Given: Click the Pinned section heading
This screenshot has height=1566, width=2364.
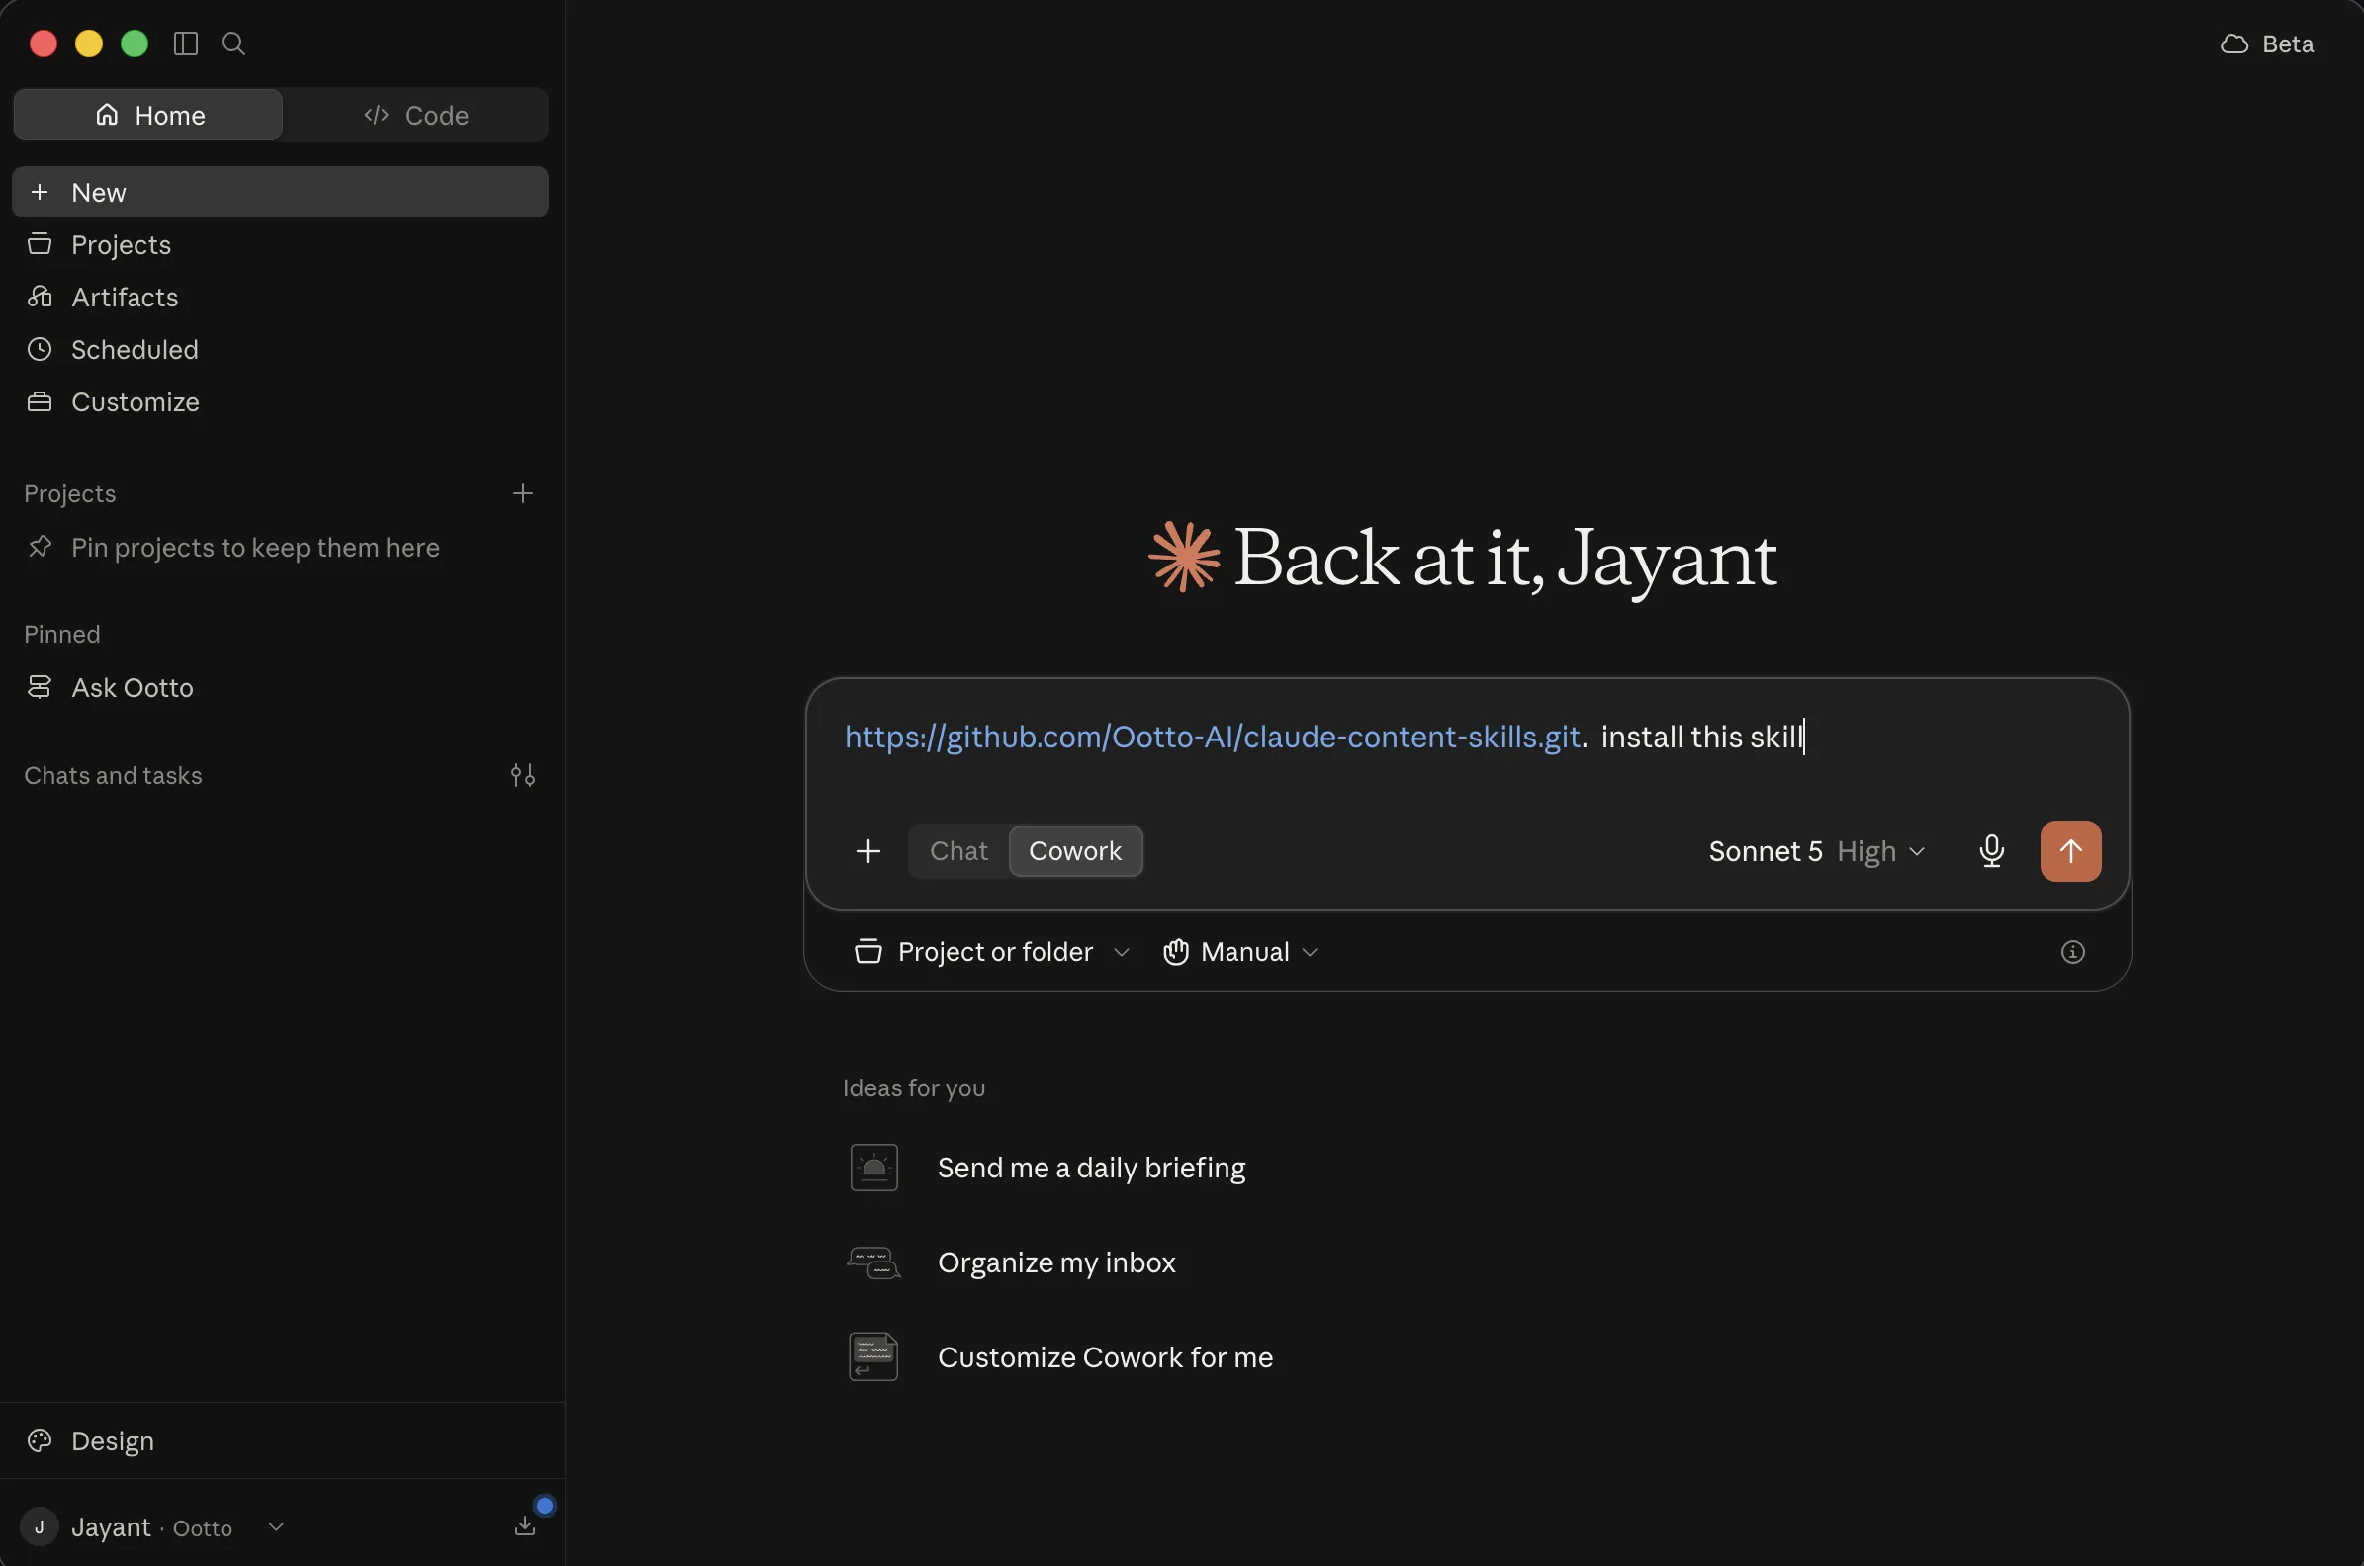Looking at the screenshot, I should point(62,634).
